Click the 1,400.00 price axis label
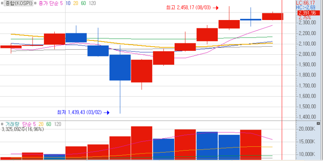 (308, 117)
